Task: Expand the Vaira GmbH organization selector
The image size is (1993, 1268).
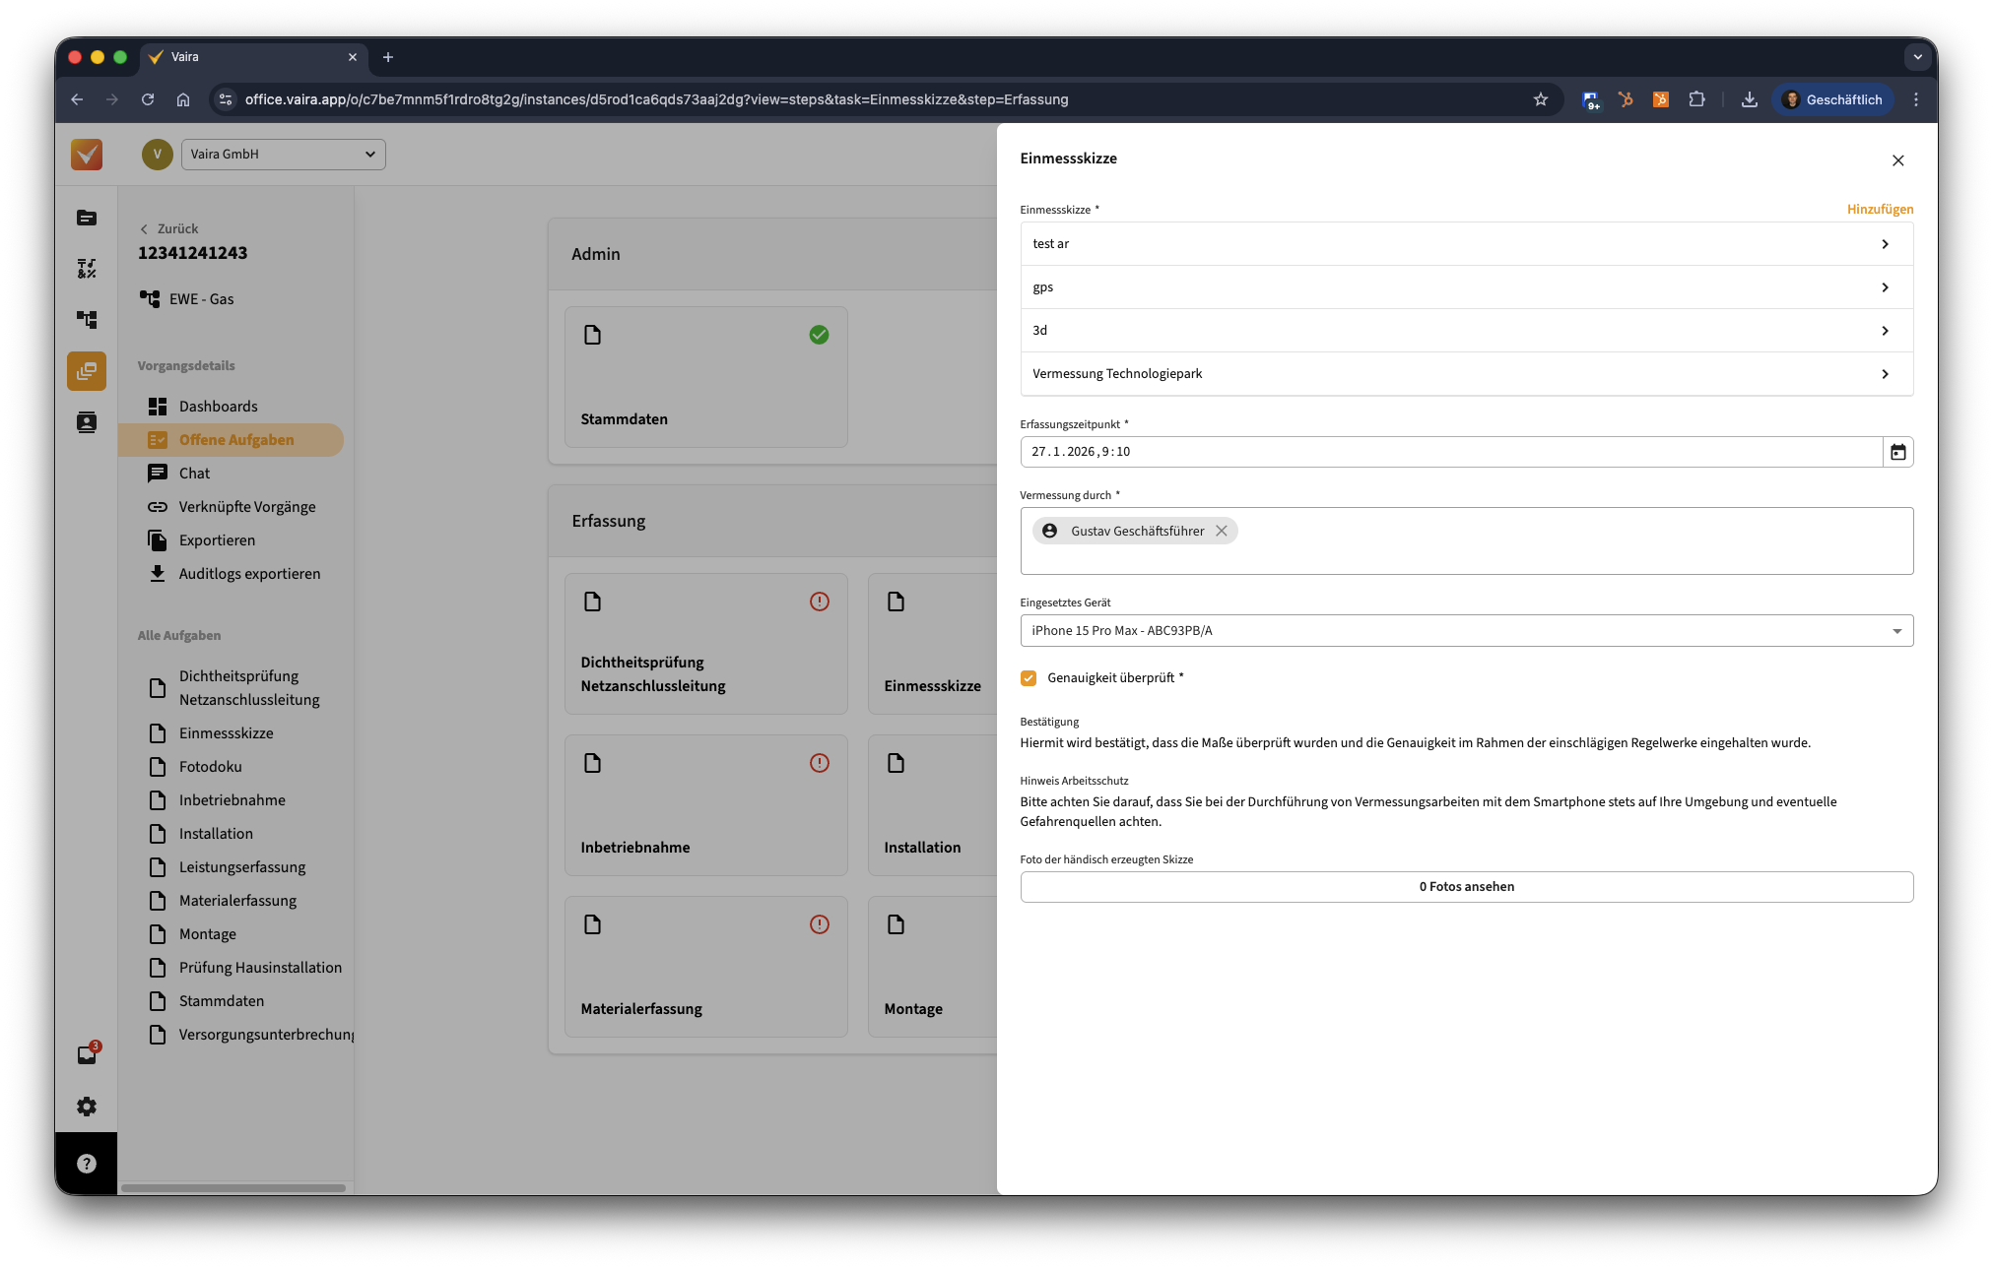Action: [x=284, y=155]
